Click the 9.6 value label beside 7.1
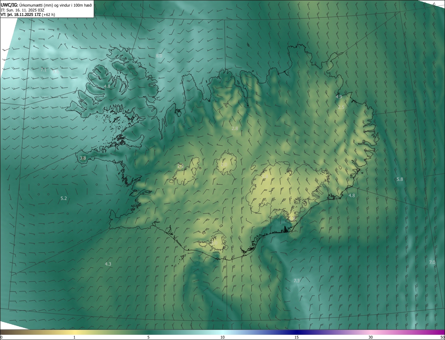Viewport: 445px width, 340px height. pyautogui.click(x=56, y=72)
